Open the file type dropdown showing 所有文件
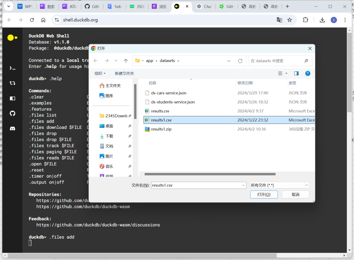This screenshot has width=354, height=260. [x=279, y=185]
